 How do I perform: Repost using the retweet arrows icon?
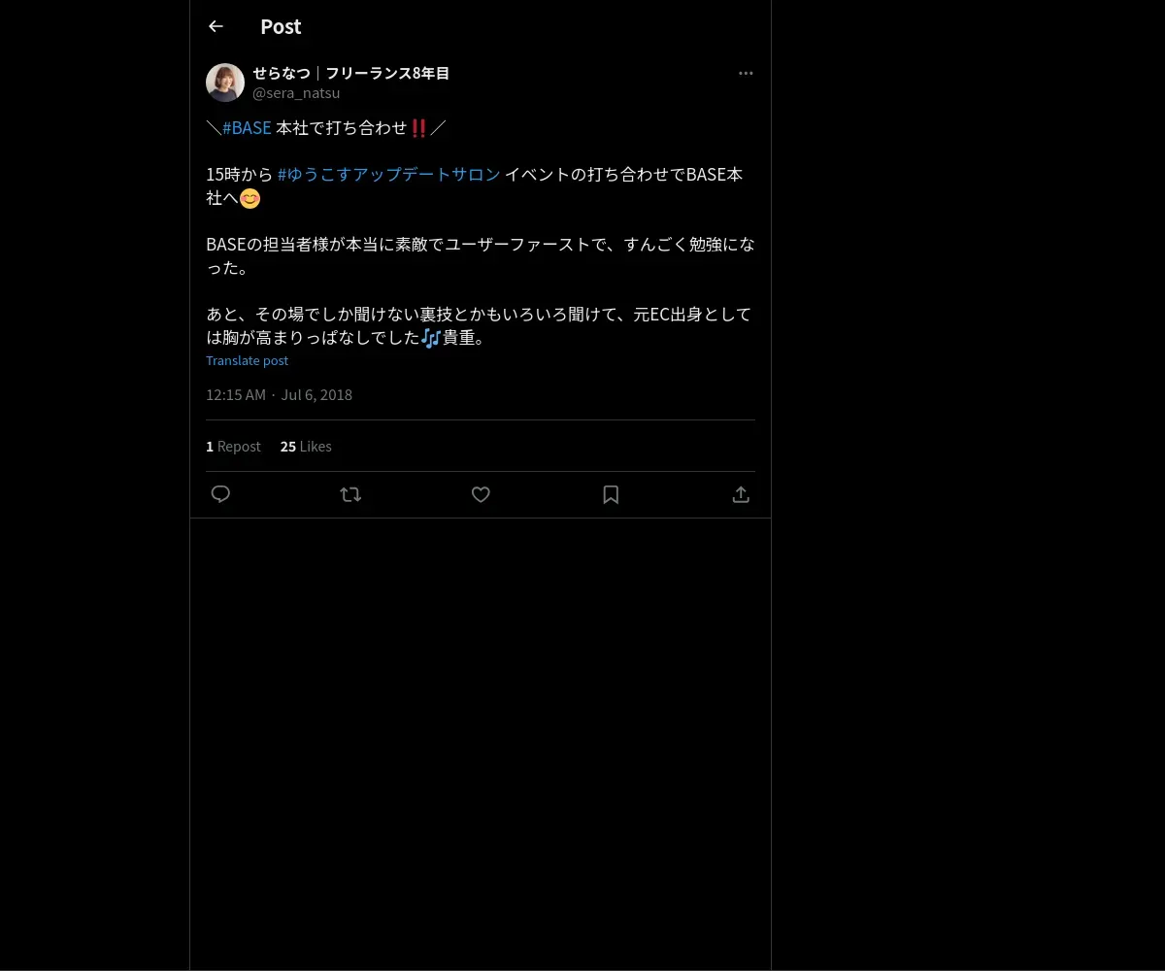point(350,494)
